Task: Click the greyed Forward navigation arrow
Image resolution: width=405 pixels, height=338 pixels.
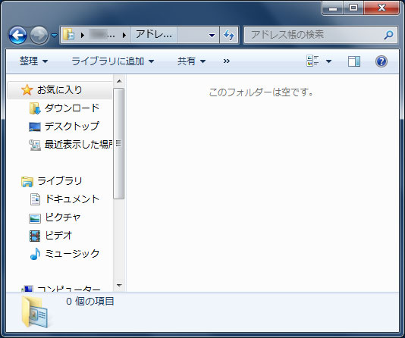Action: [x=39, y=35]
